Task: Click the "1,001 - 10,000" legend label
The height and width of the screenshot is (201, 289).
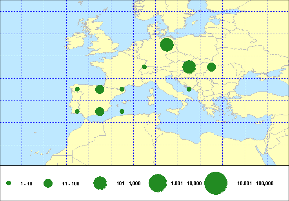Action: click(x=186, y=183)
